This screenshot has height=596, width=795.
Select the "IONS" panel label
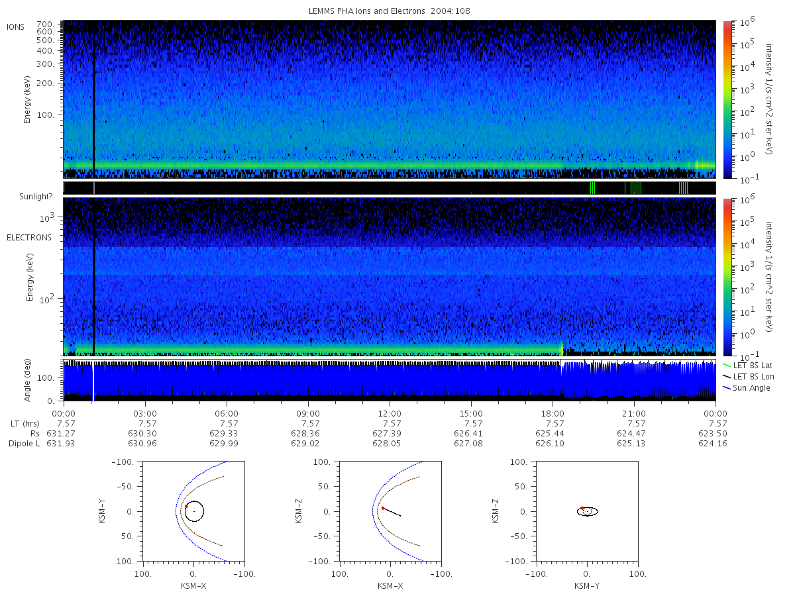pyautogui.click(x=16, y=26)
